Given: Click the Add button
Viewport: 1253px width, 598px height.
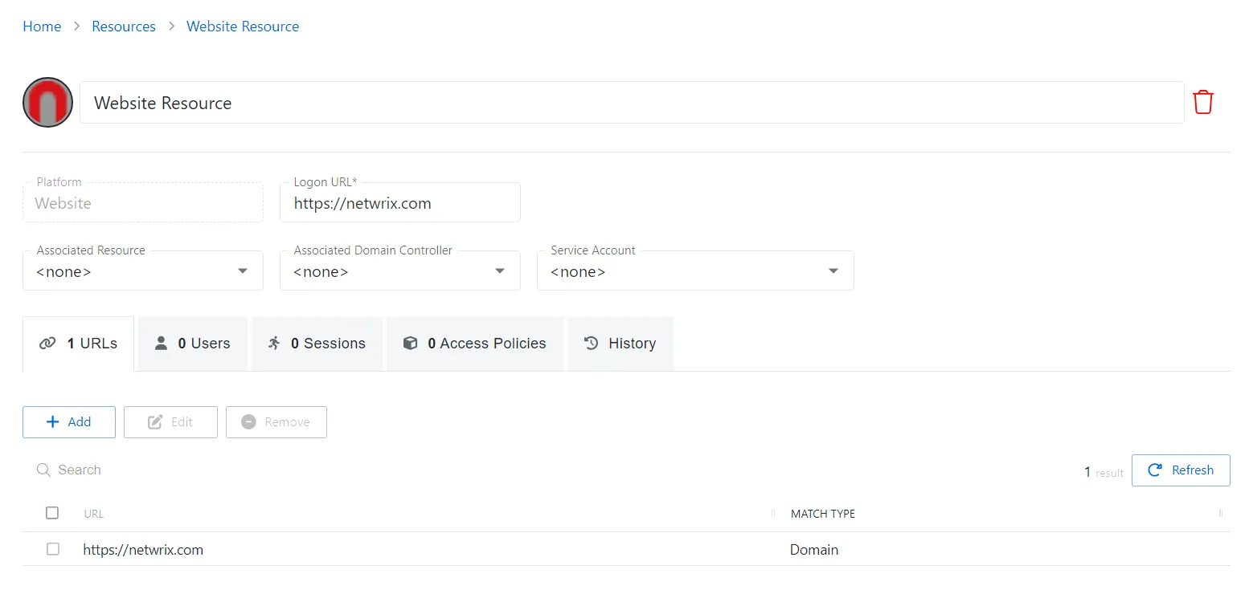Looking at the screenshot, I should [69, 422].
